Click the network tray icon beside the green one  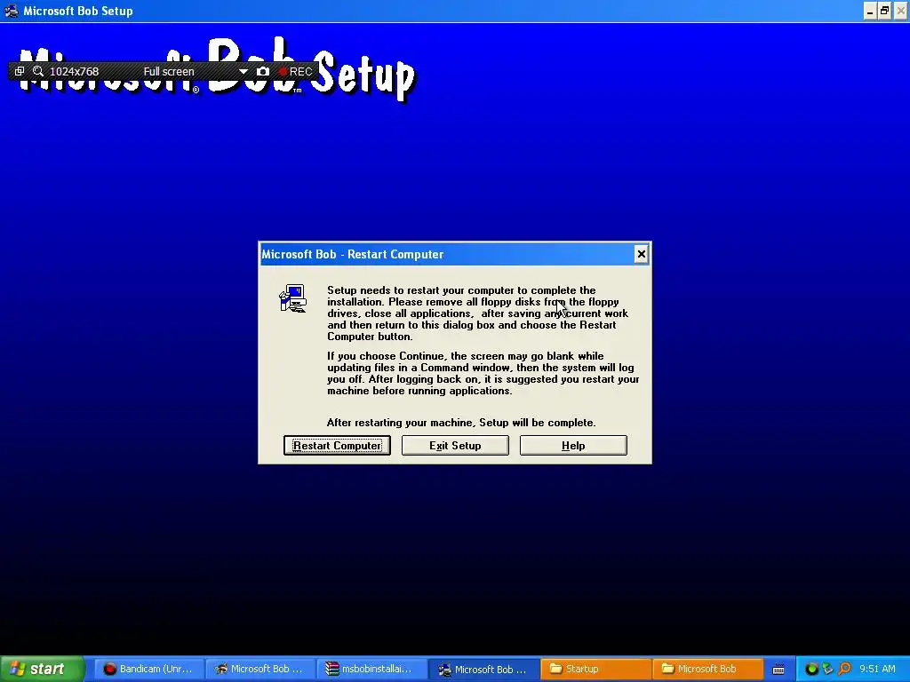[x=827, y=669]
